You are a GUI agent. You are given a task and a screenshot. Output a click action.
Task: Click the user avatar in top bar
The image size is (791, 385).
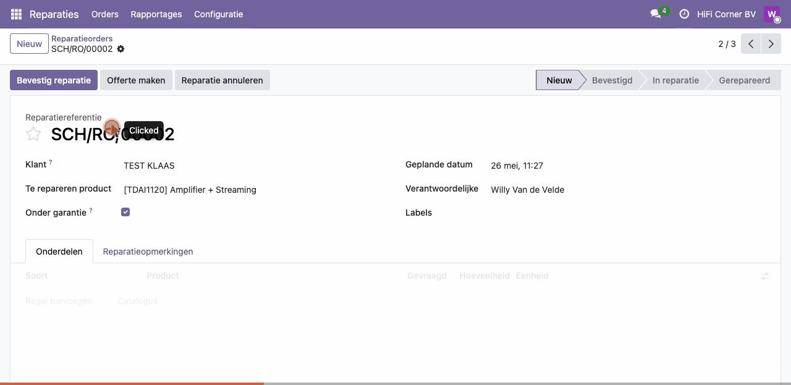(x=772, y=14)
